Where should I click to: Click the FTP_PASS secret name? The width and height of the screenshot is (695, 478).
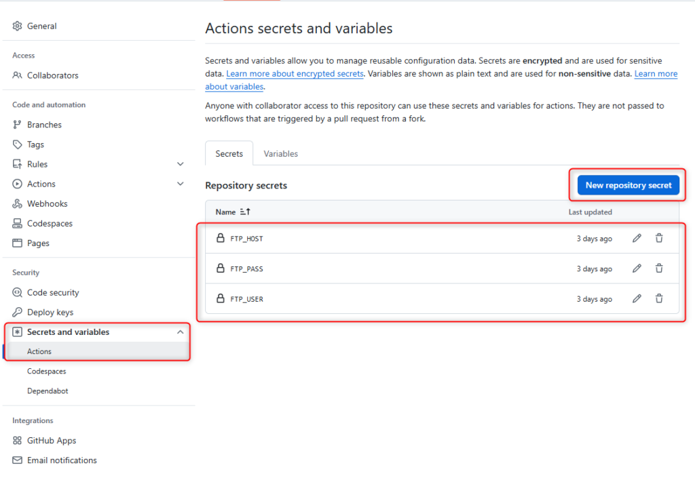pos(246,268)
